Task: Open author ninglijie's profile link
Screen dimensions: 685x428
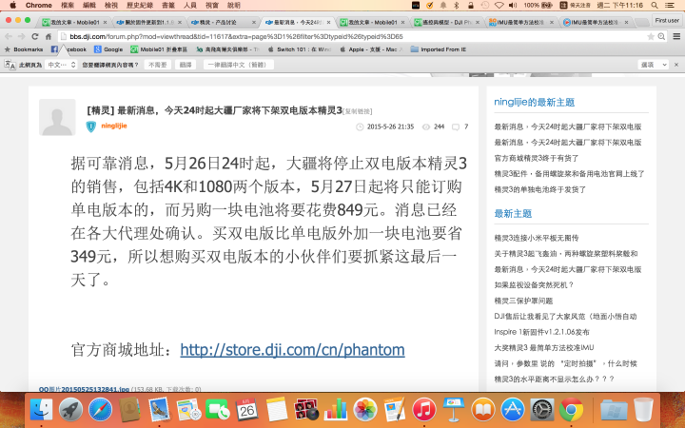Action: tap(114, 126)
